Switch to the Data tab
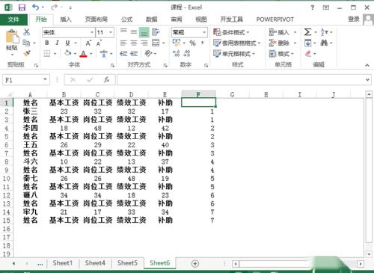374x273 pixels. click(x=151, y=19)
